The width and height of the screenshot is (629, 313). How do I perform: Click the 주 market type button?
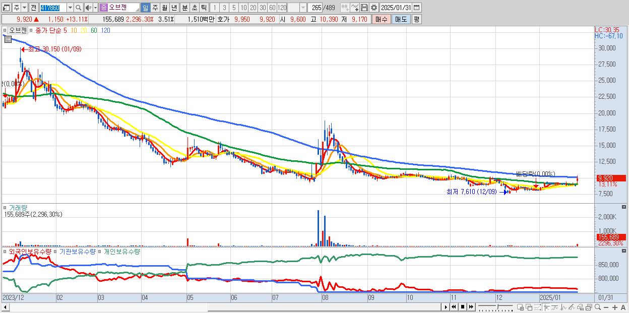(x=17, y=8)
